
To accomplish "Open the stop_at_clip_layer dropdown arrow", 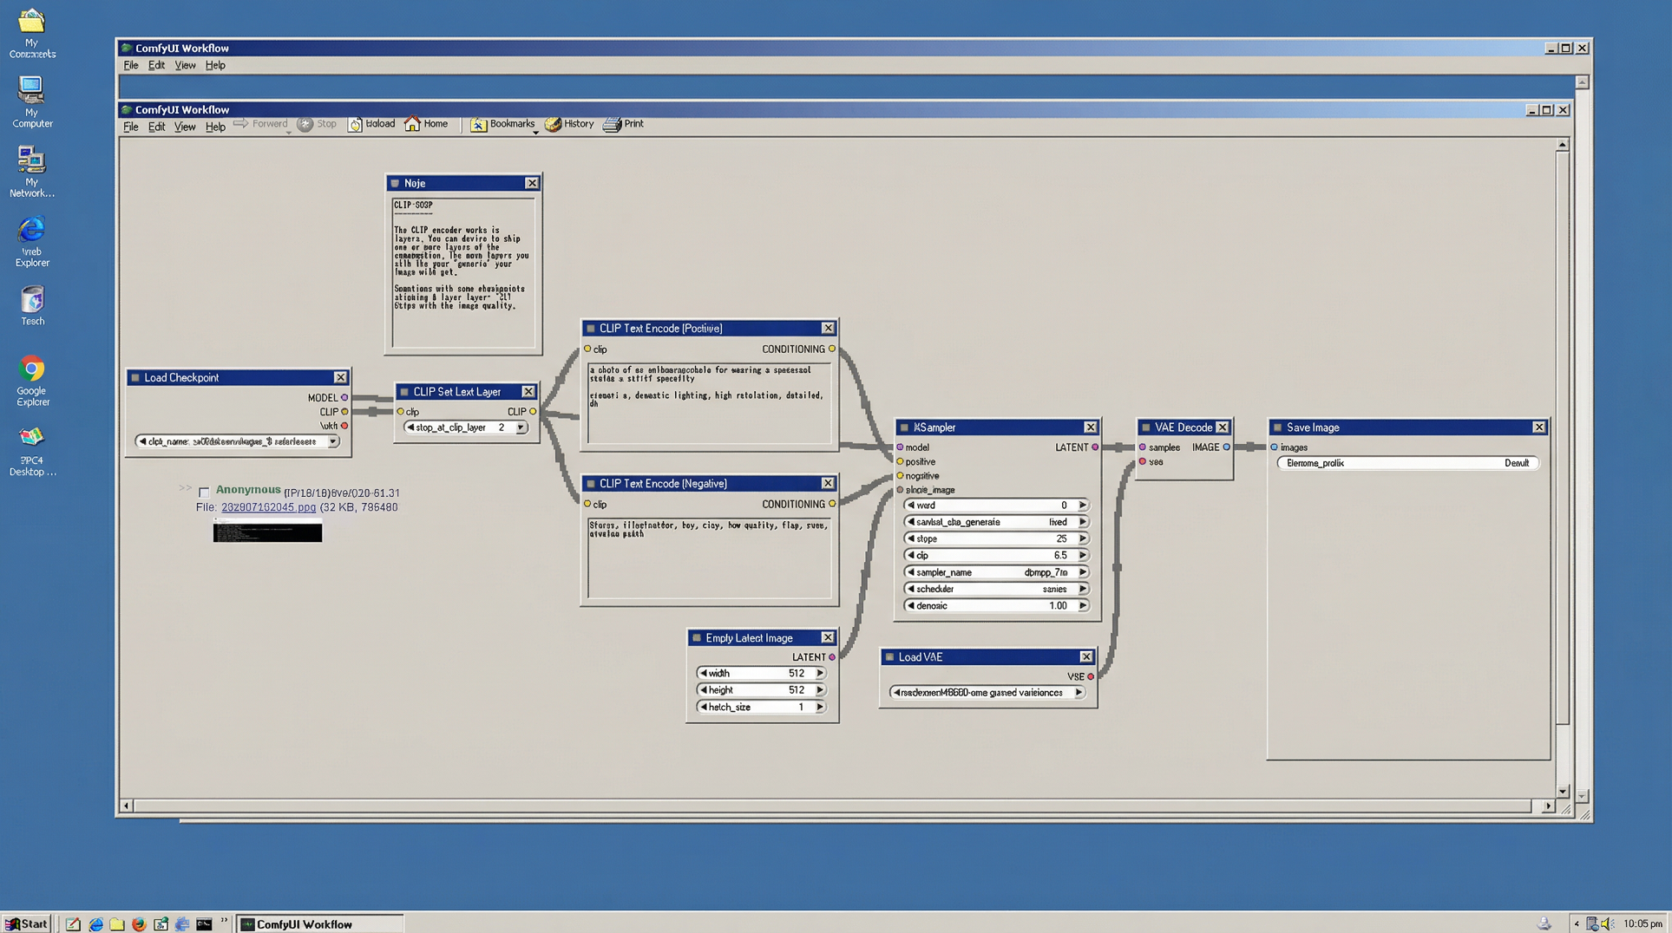I will (521, 427).
